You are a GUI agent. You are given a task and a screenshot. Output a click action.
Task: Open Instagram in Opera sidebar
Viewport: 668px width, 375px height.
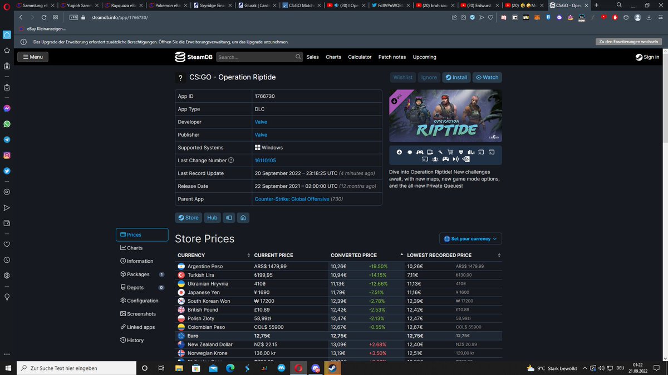tap(7, 156)
